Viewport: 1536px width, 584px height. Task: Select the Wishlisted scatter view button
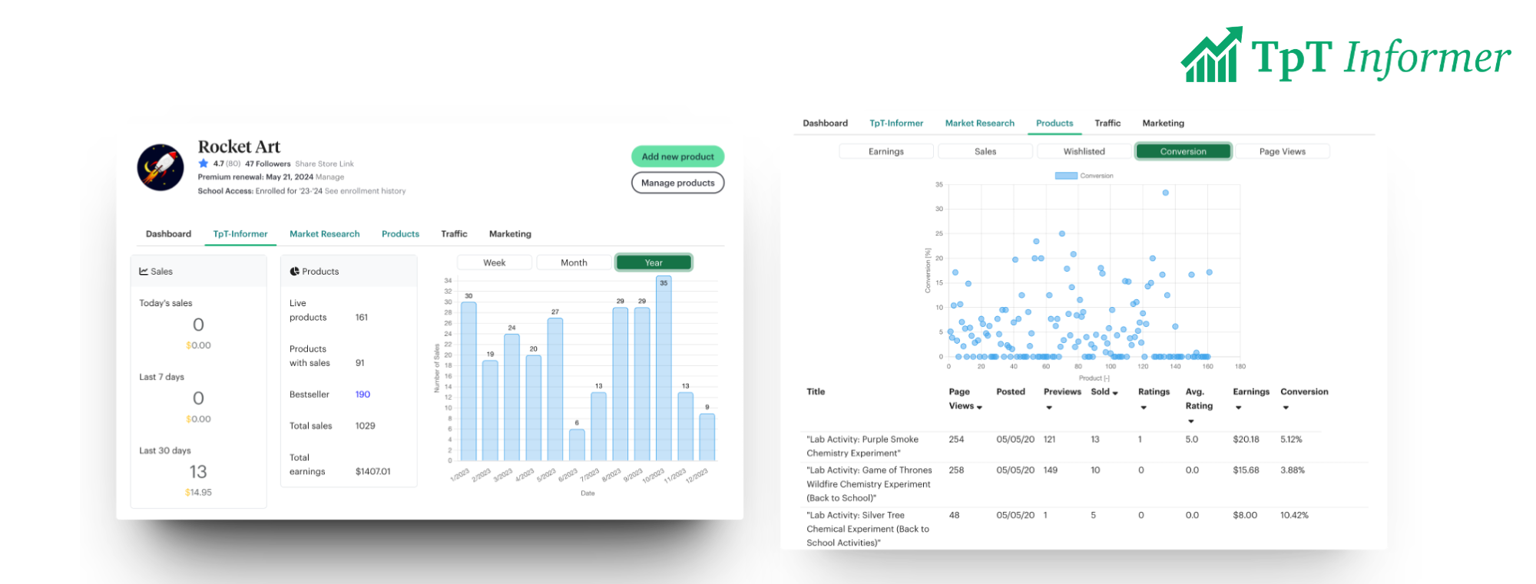(x=1084, y=151)
